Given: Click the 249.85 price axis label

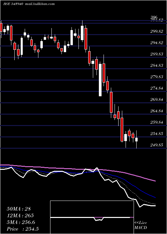Looking at the screenshot, I should [x=157, y=145].
